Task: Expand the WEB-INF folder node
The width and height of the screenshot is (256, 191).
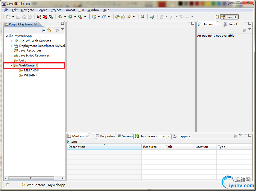Action: [x=16, y=76]
